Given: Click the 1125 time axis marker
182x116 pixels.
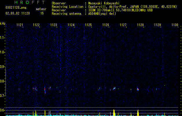Looking at the screenshot, I should coord(89,25).
